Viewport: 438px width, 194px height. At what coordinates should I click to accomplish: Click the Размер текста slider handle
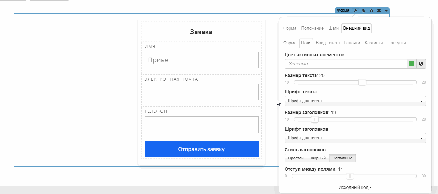[362, 82]
